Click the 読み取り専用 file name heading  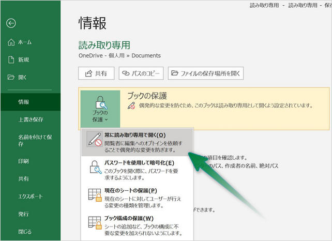(x=104, y=45)
